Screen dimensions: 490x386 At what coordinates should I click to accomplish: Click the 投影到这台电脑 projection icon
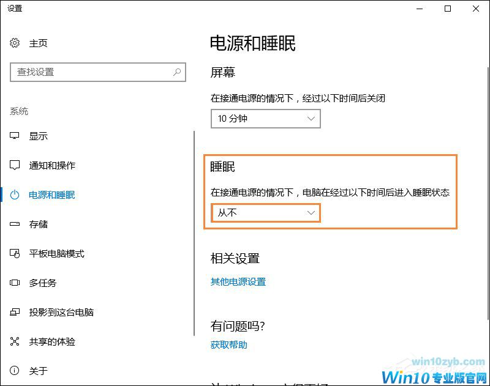coord(15,312)
